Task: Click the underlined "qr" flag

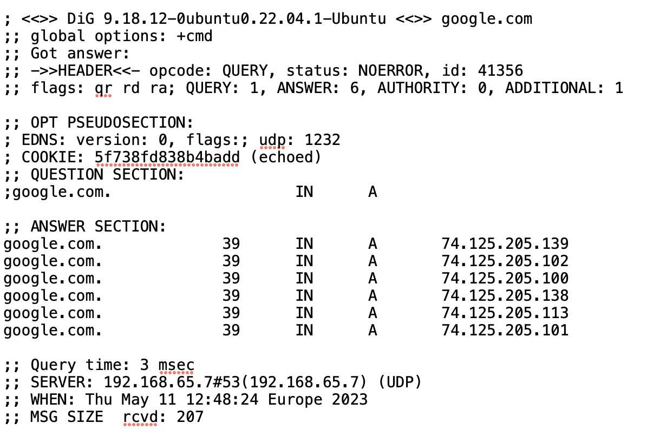Action: click(103, 88)
